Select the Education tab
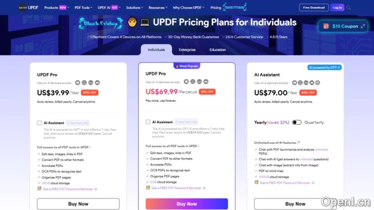Screen dimensions: 374x210 [x=217, y=50]
